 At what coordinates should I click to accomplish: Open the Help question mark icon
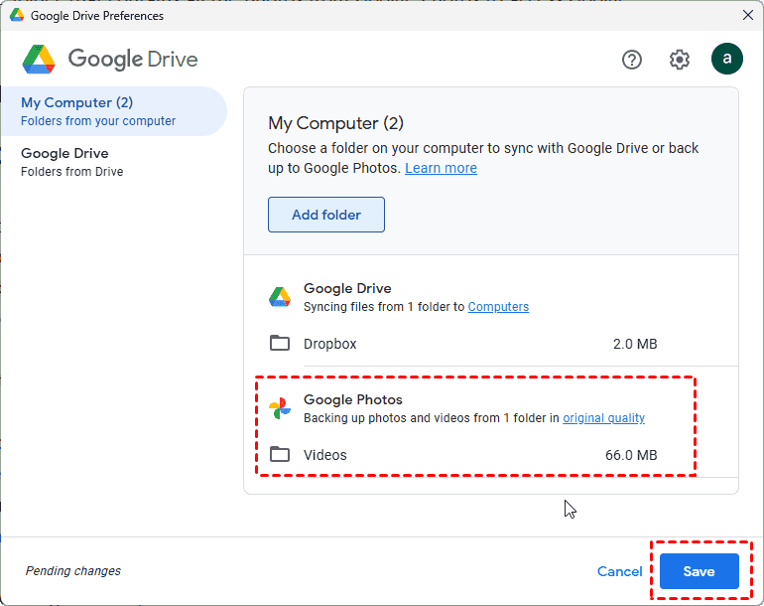click(x=632, y=60)
